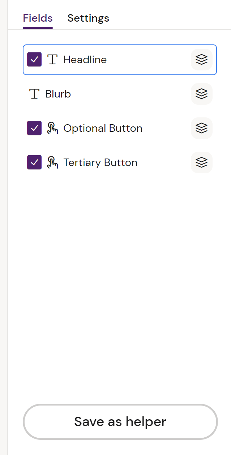This screenshot has width=231, height=455.
Task: Disable the Tertiary Button checkbox
Action: [34, 162]
